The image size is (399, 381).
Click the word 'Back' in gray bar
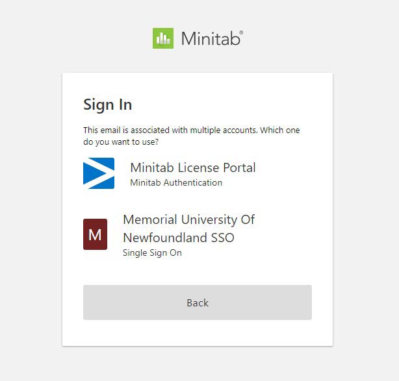[198, 302]
